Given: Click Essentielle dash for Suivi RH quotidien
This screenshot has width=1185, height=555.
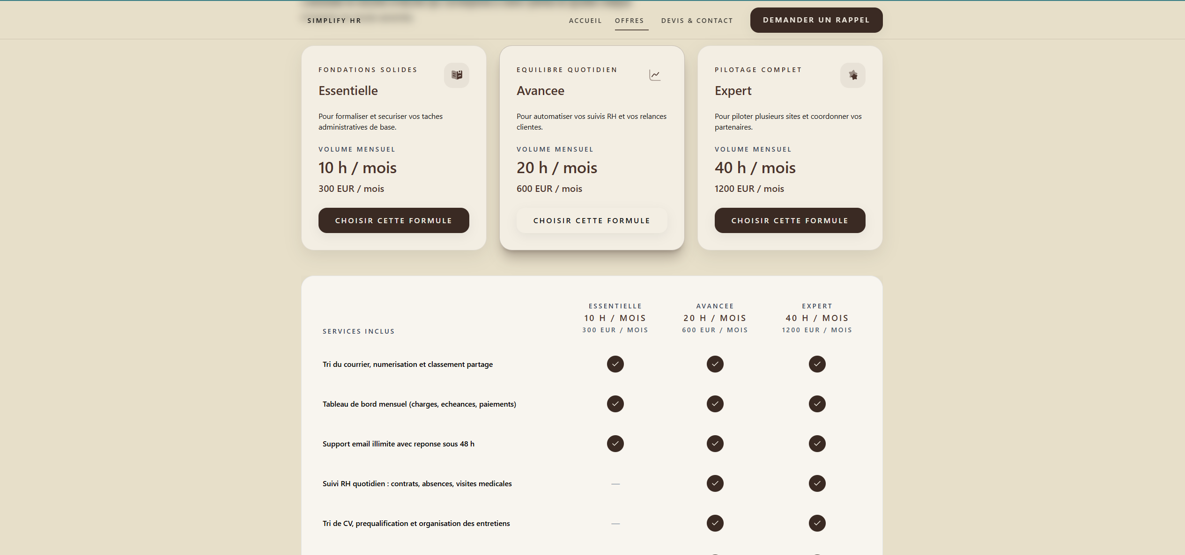Looking at the screenshot, I should [615, 483].
